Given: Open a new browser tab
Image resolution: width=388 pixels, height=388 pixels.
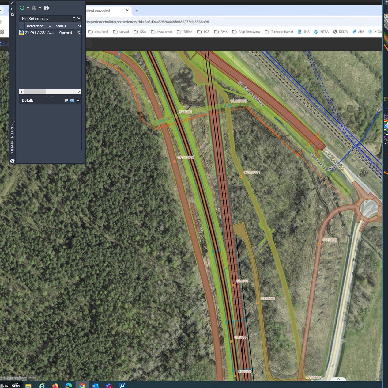Looking at the screenshot, I should (x=137, y=10).
